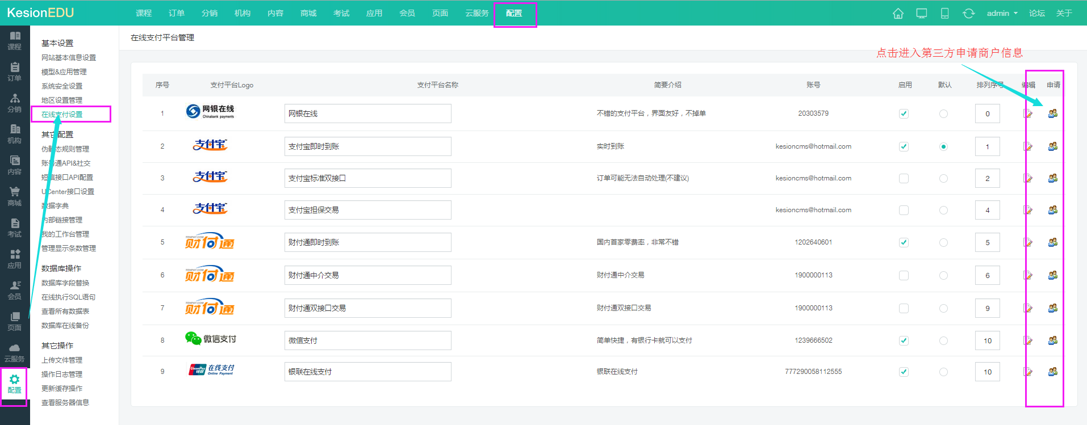The width and height of the screenshot is (1087, 425).
Task: Set 微信支付 as the default radio
Action: point(943,340)
